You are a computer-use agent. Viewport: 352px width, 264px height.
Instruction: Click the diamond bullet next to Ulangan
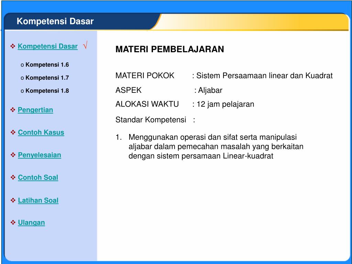click(x=13, y=222)
